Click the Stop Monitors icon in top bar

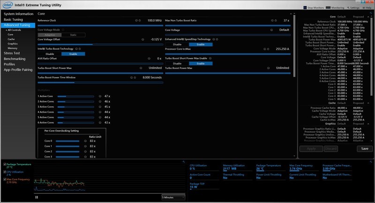305,8
